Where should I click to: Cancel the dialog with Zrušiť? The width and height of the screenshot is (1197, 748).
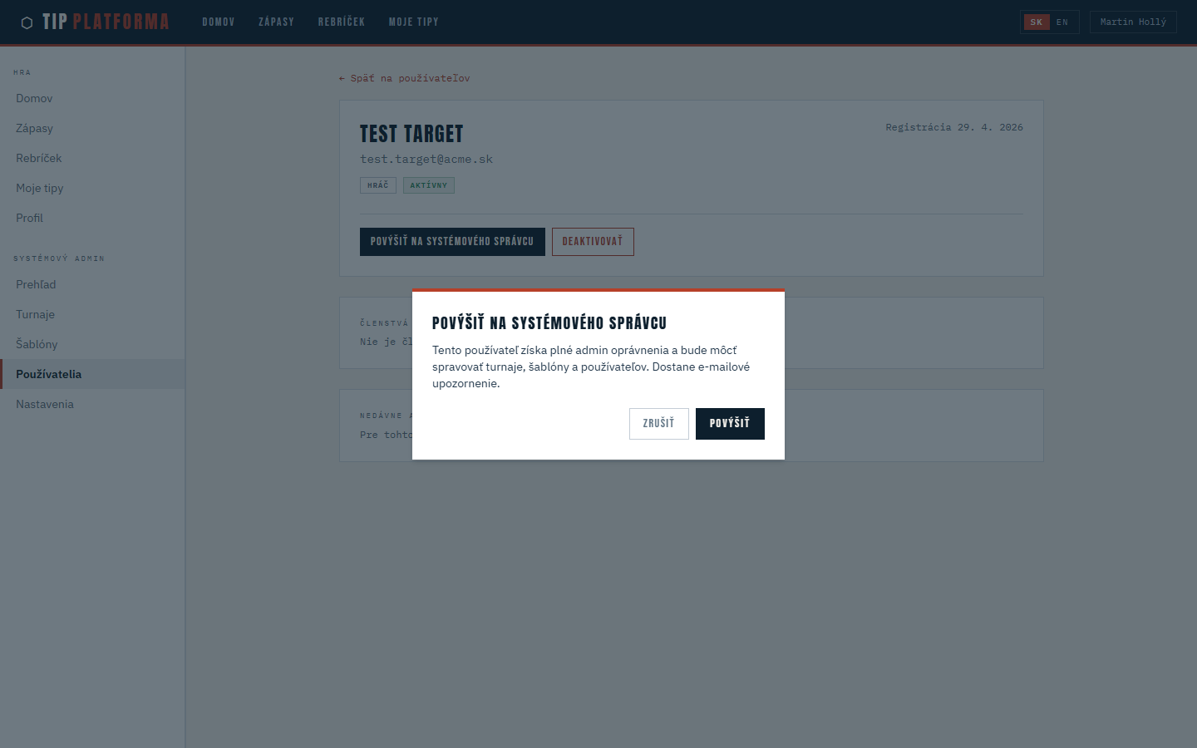[658, 424]
